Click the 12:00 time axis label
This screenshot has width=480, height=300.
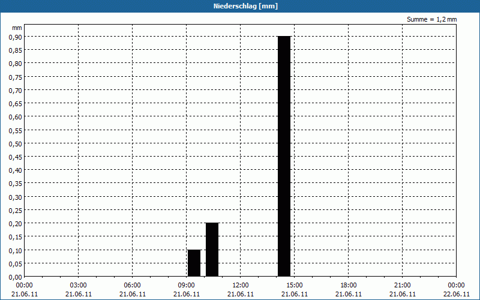point(241,285)
